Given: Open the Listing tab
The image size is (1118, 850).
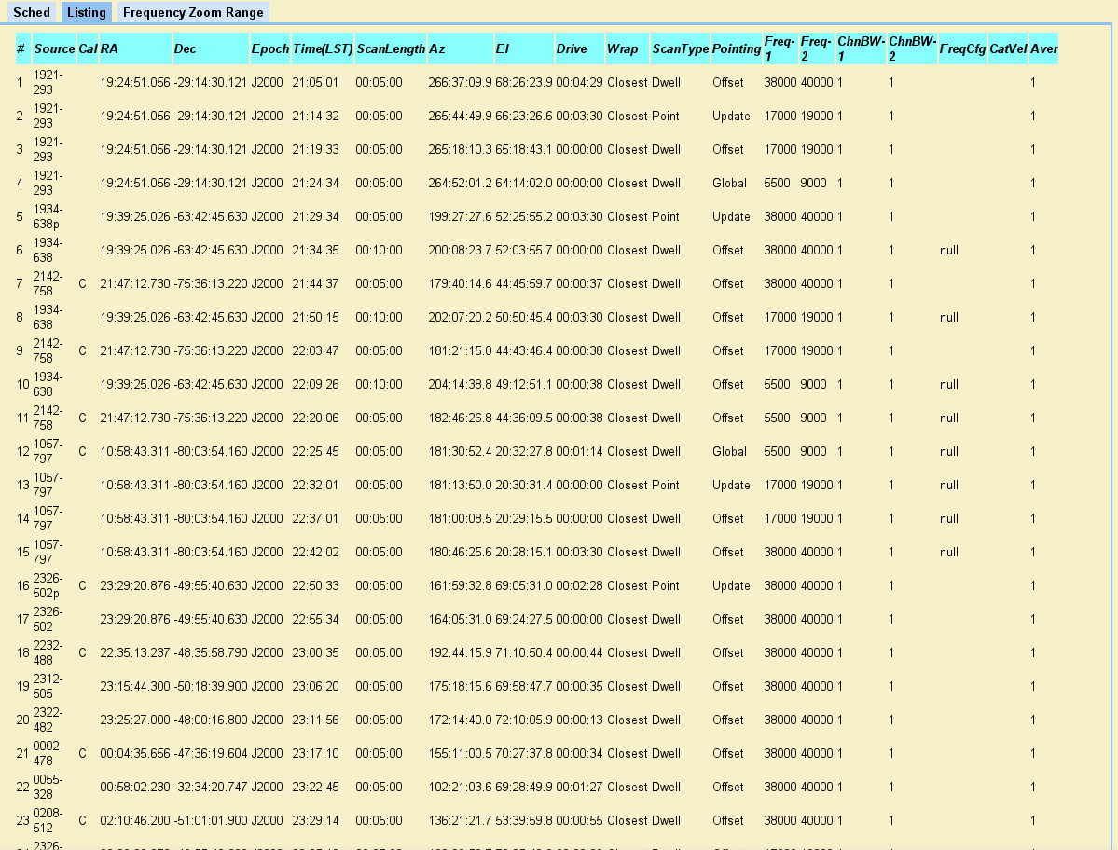Looking at the screenshot, I should click(x=86, y=13).
